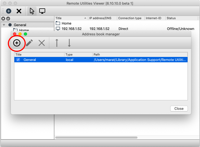Add a new address book in manager
The image size is (200, 147).
point(17,43)
